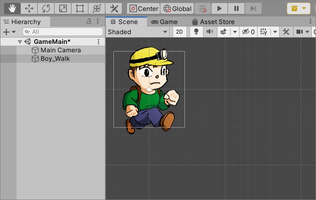Open the create object plus dropdown
Screen dimensions: 316x200
[9, 32]
